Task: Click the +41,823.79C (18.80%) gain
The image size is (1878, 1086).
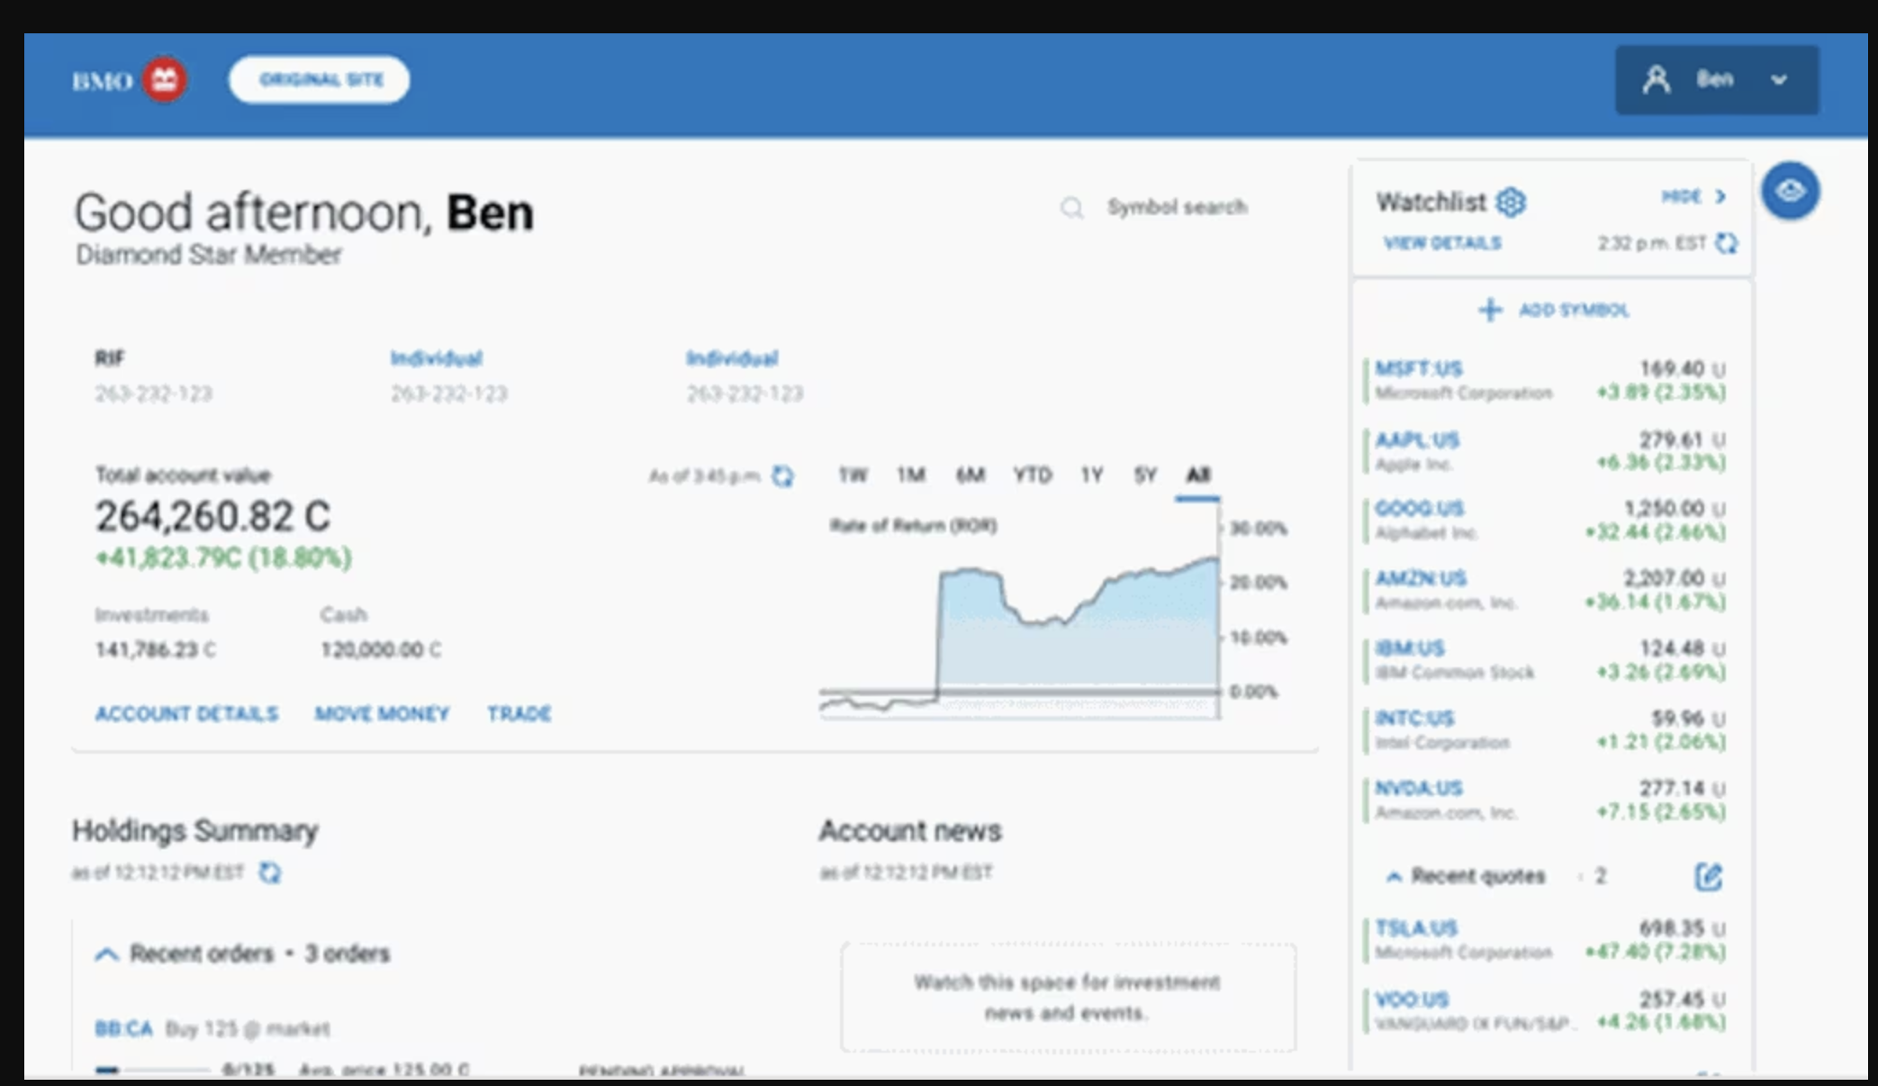Action: [x=223, y=558]
